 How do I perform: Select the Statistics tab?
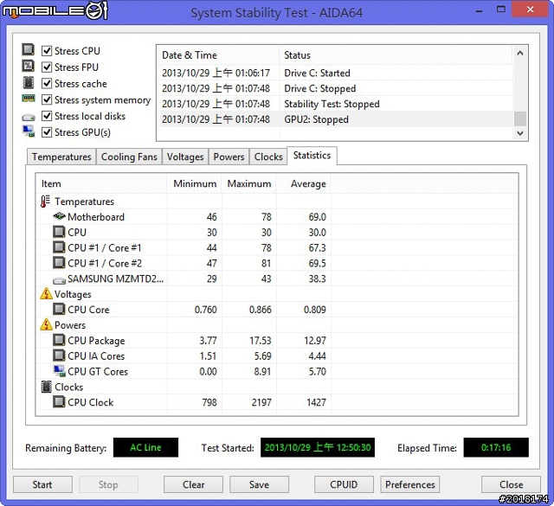tap(312, 156)
